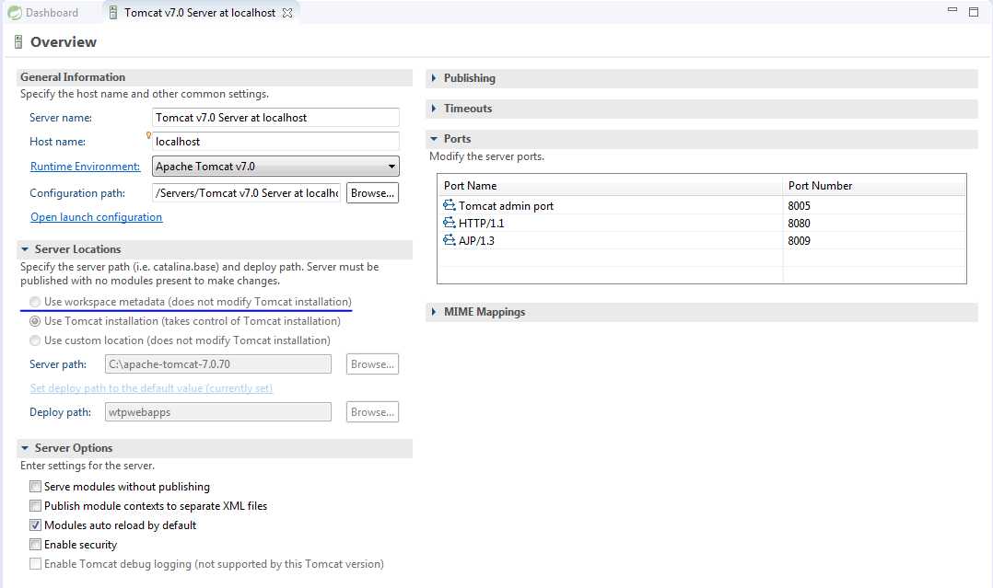Select port number 8009 cell
Image resolution: width=993 pixels, height=588 pixels.
(x=800, y=240)
